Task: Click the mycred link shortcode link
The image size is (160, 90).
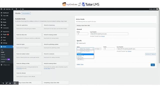Action: tap(19, 68)
